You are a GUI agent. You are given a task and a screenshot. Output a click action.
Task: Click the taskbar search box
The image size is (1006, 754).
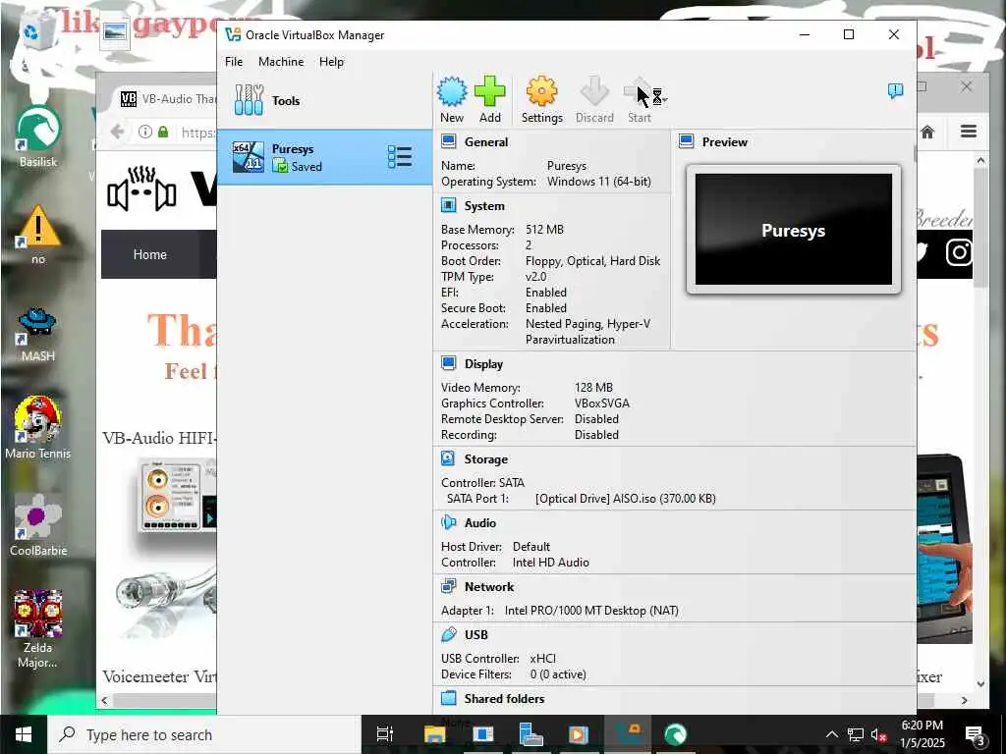(204, 734)
